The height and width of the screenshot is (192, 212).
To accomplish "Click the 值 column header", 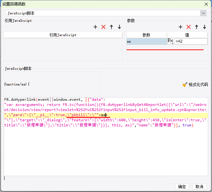I will pos(187,35).
